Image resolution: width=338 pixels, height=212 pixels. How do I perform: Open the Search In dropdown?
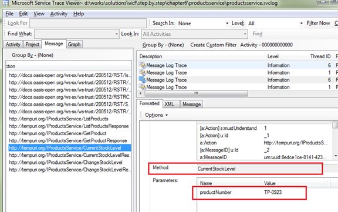(203, 23)
